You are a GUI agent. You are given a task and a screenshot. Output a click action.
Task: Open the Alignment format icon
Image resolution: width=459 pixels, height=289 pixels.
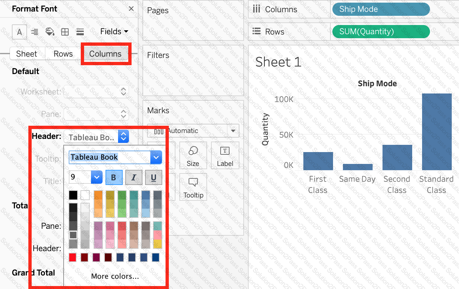pyautogui.click(x=35, y=32)
